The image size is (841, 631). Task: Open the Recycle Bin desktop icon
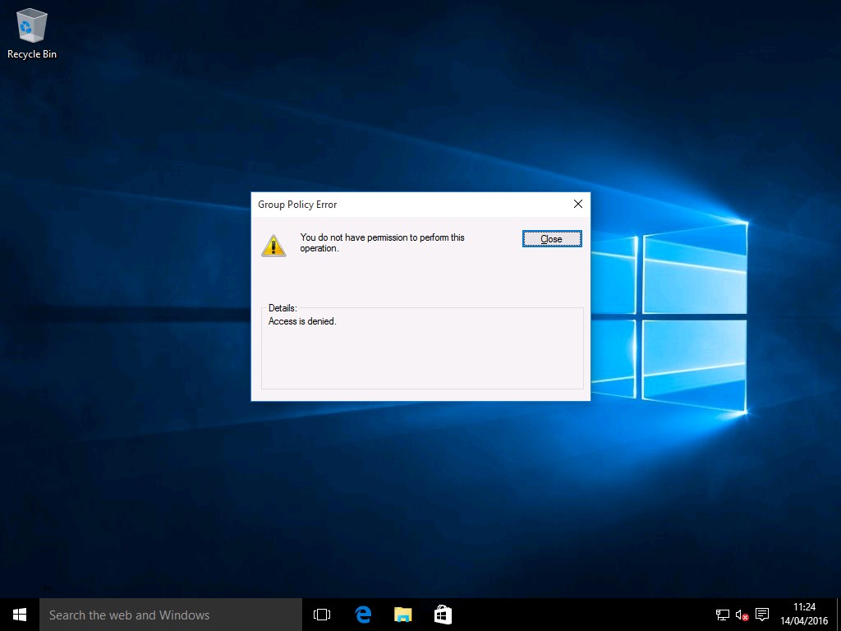point(32,33)
